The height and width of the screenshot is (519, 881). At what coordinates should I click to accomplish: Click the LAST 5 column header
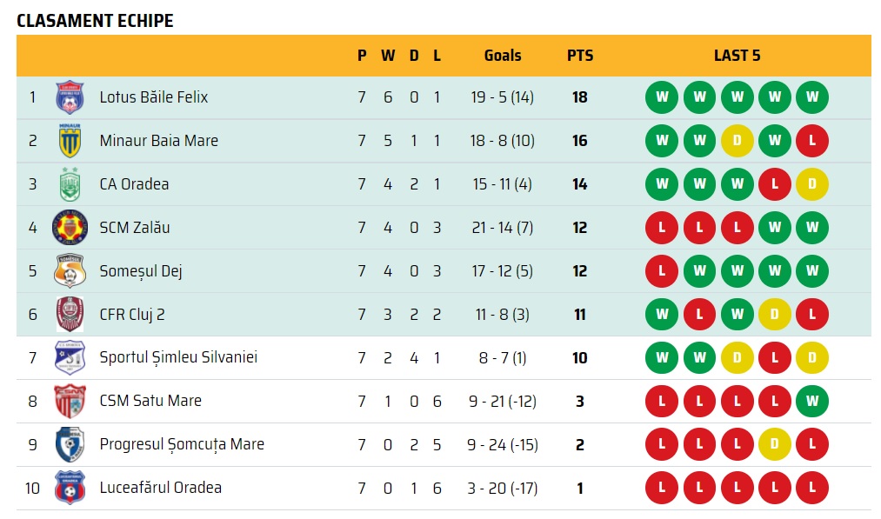click(737, 56)
